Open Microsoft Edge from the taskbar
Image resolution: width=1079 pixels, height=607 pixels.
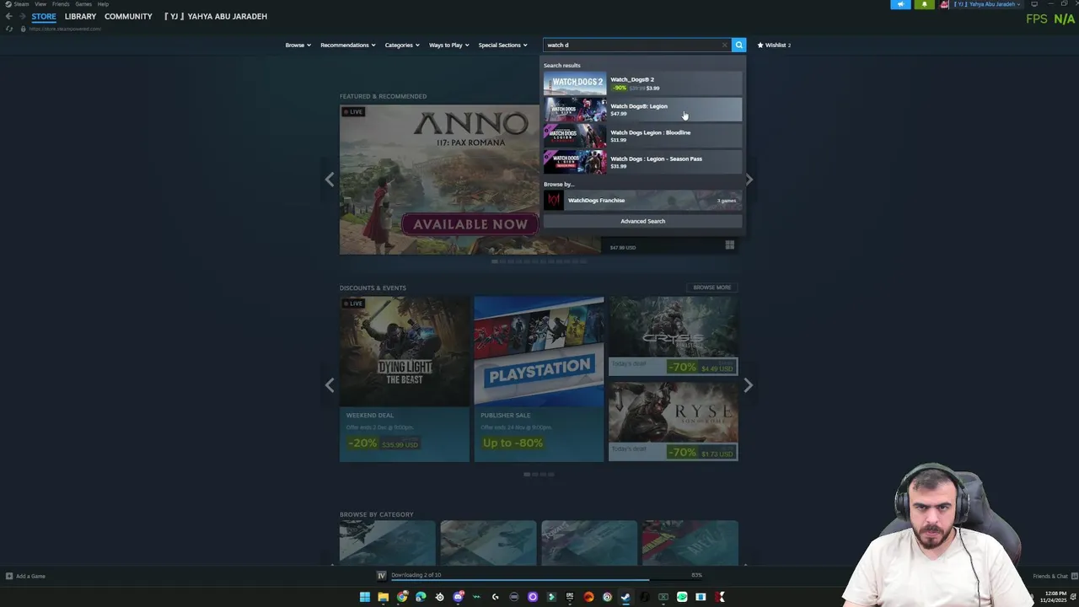pos(421,597)
